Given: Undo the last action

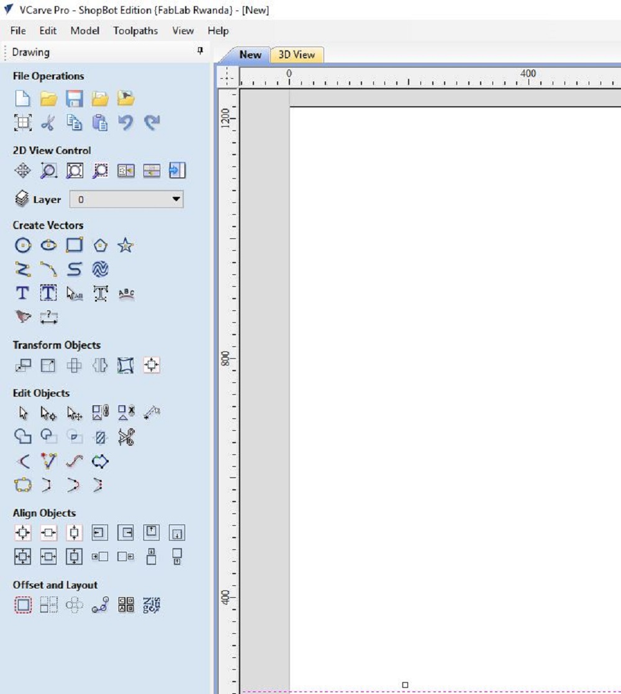Looking at the screenshot, I should [125, 123].
